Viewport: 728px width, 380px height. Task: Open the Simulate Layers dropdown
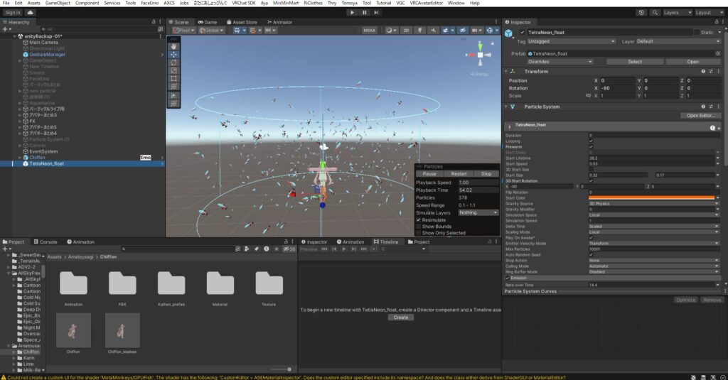tap(478, 212)
